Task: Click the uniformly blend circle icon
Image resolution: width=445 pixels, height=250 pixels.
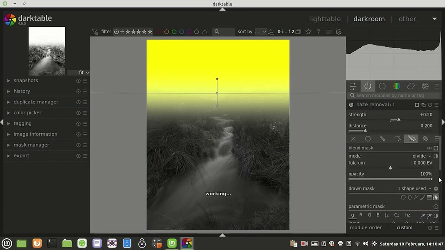Action: point(368,139)
